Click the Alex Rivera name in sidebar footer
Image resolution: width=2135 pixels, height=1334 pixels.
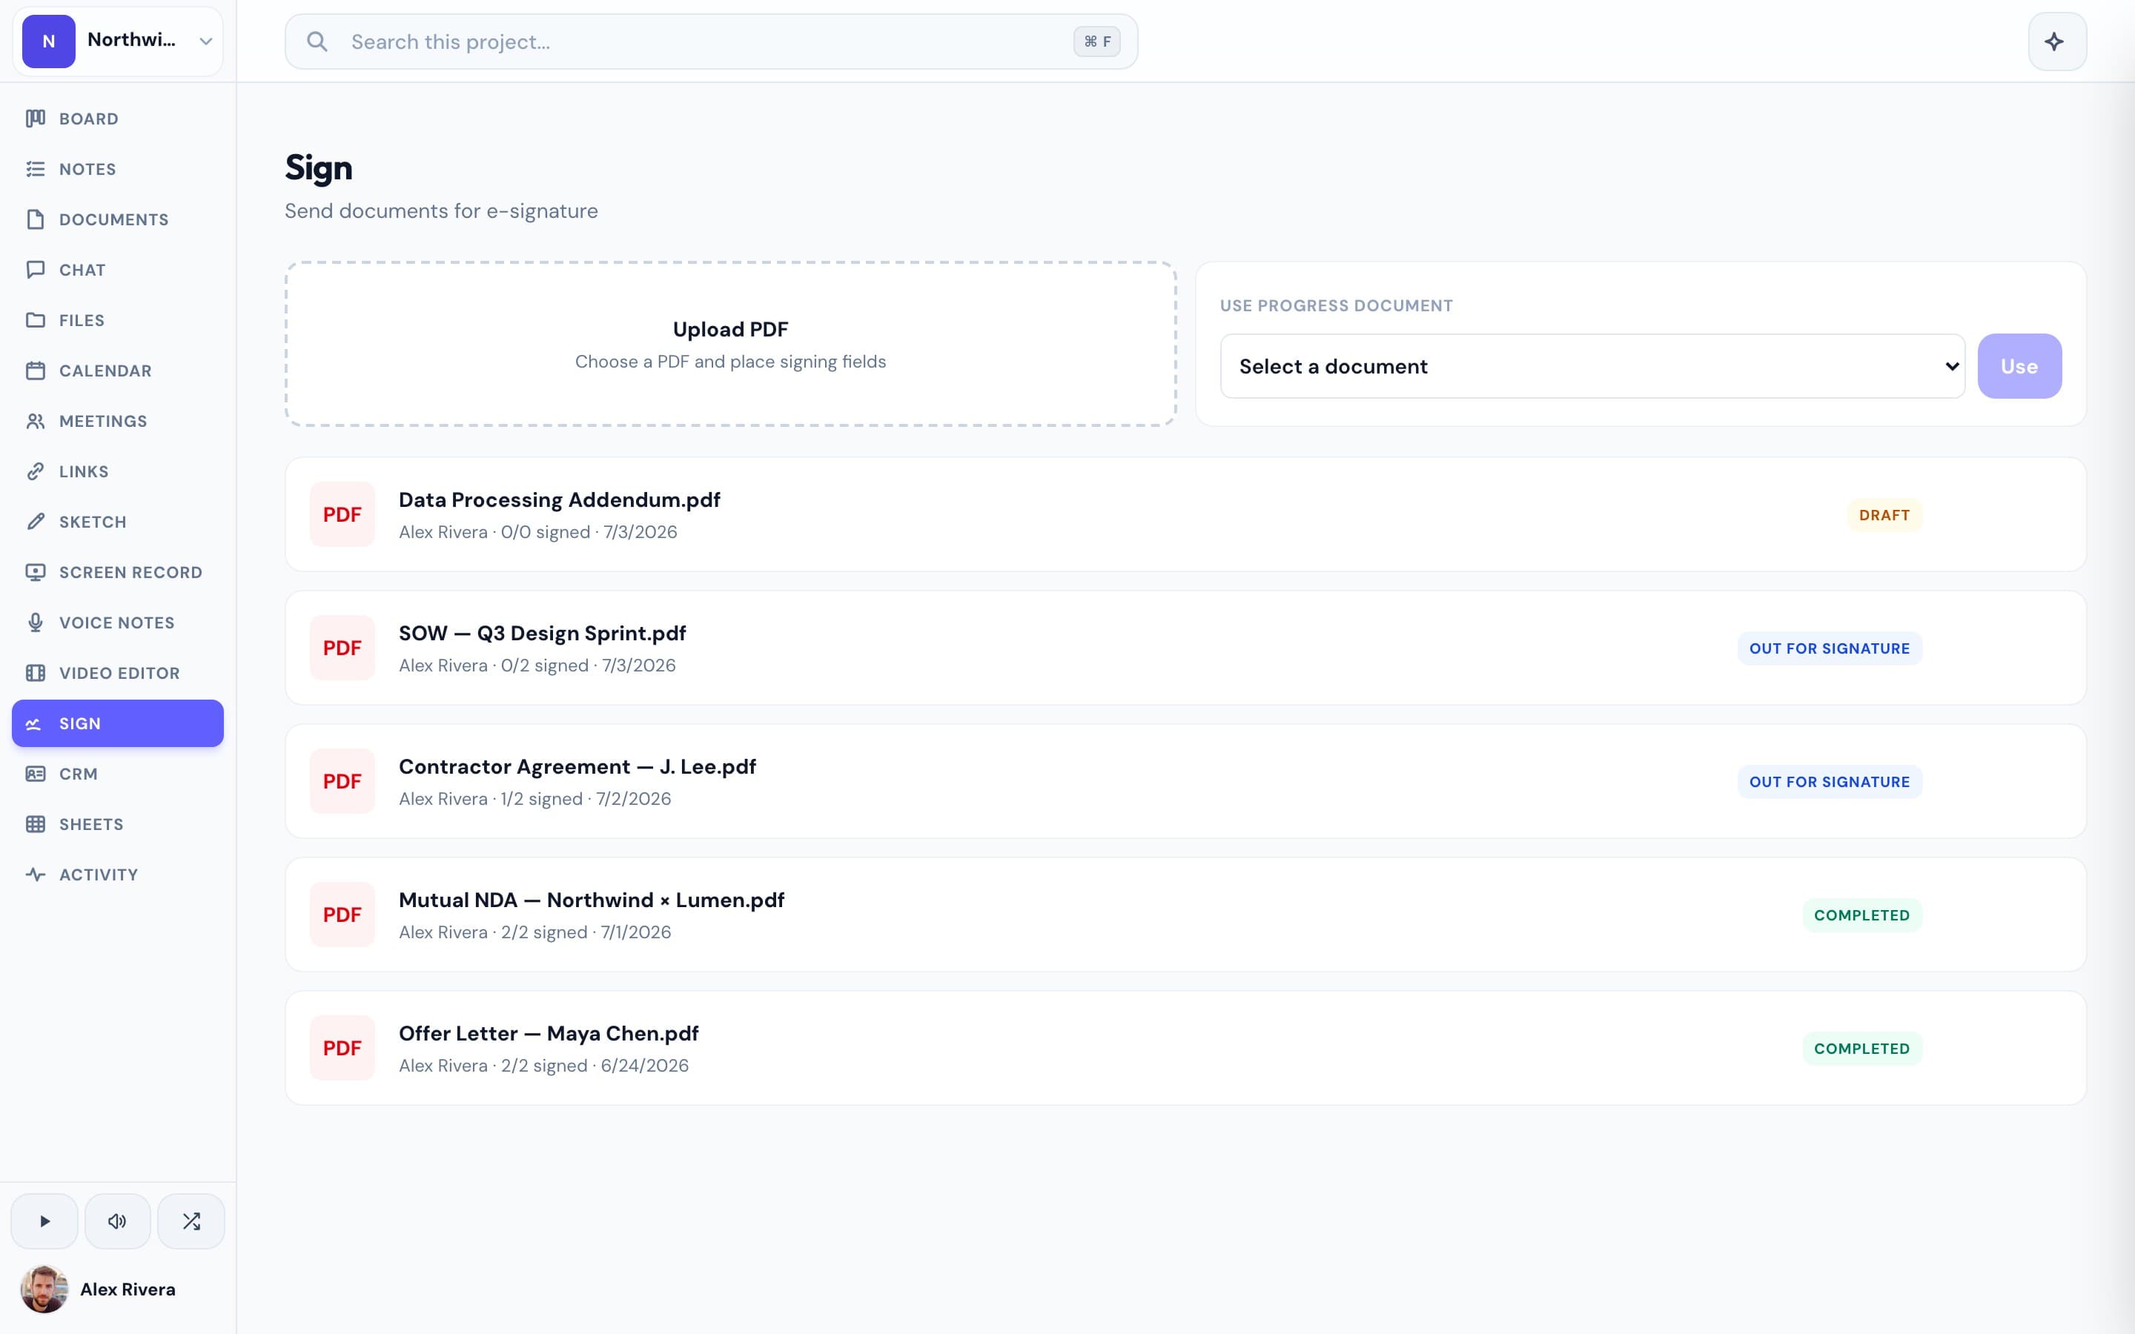coord(128,1289)
